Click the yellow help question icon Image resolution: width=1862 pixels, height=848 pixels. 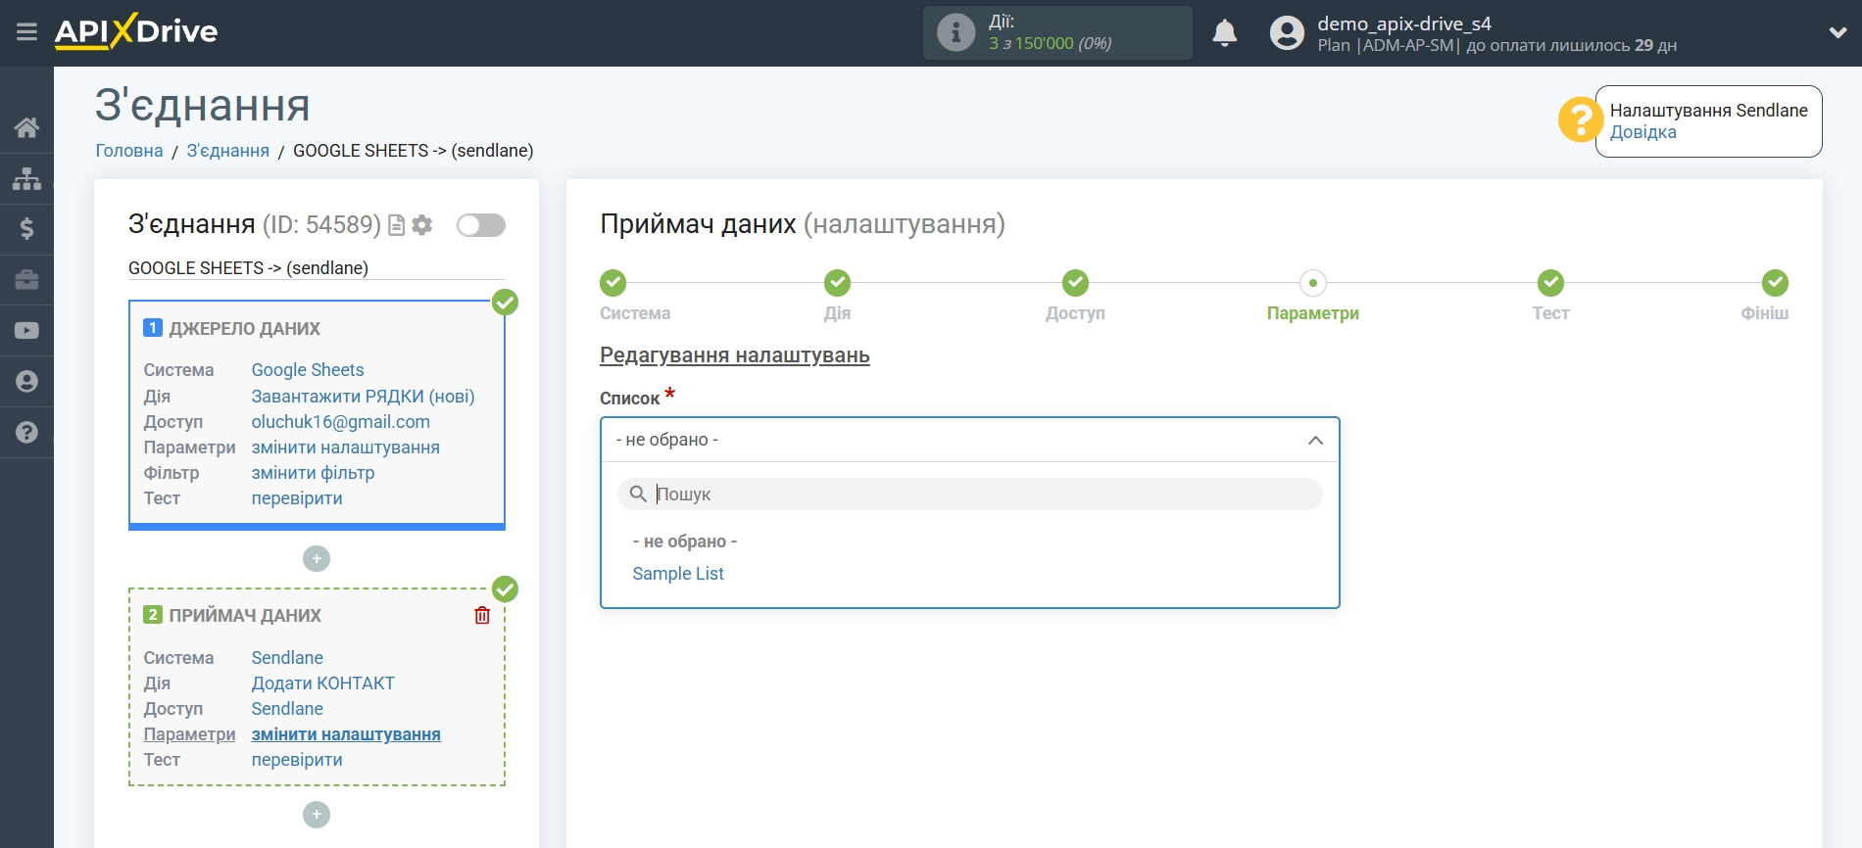coord(1580,119)
